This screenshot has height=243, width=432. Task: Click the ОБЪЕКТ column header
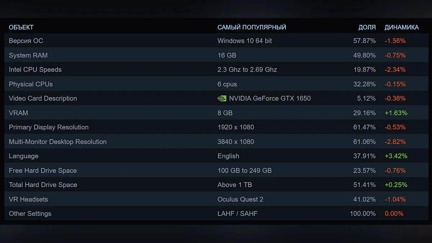(x=21, y=27)
